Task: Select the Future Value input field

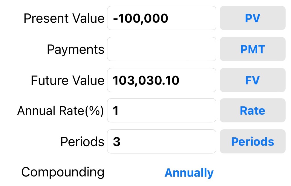Action: [x=161, y=80]
